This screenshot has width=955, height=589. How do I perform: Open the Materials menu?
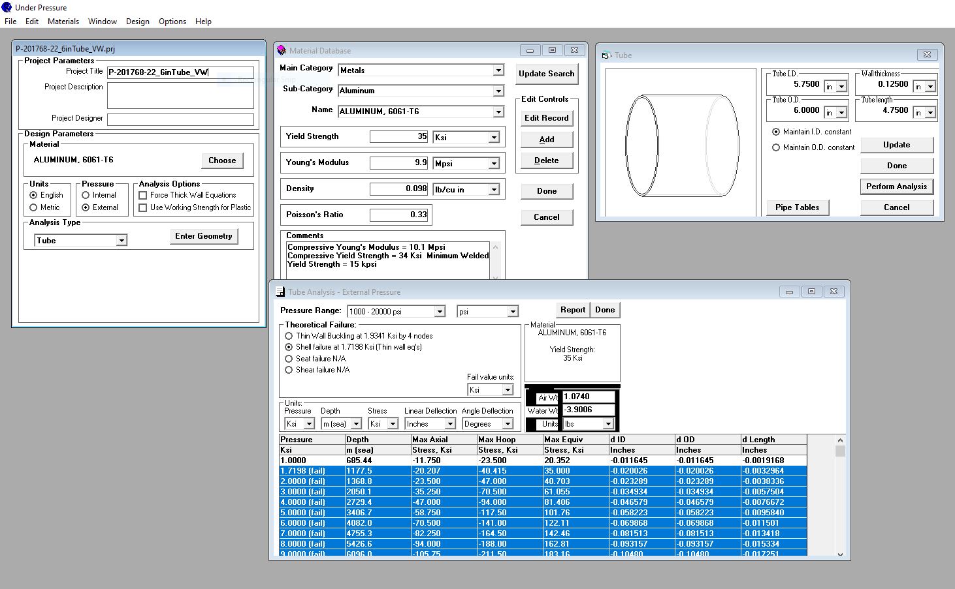pyautogui.click(x=63, y=22)
